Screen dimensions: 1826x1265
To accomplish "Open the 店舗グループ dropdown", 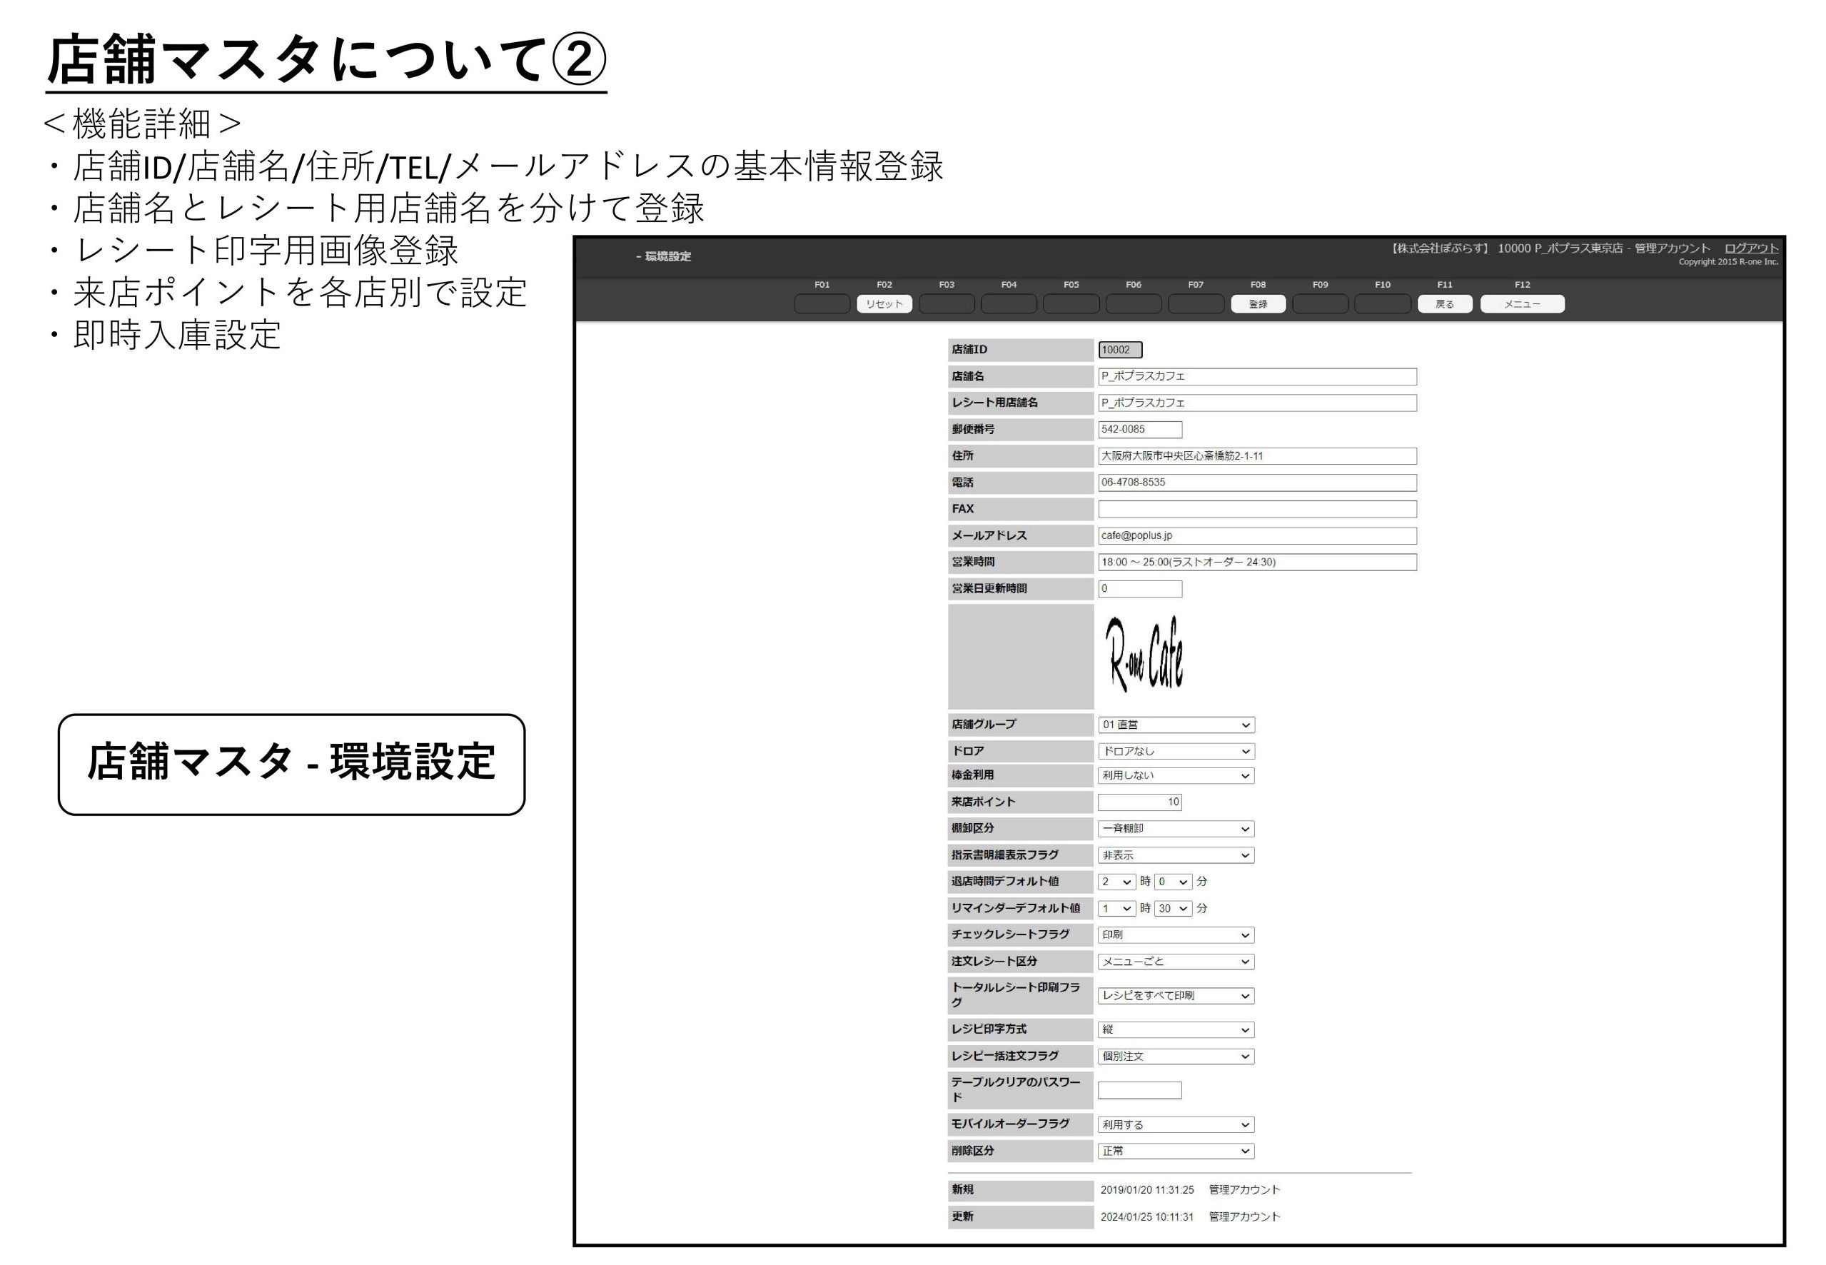I will [1175, 725].
